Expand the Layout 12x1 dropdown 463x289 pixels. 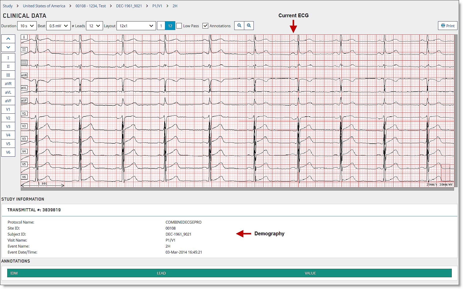pyautogui.click(x=136, y=26)
